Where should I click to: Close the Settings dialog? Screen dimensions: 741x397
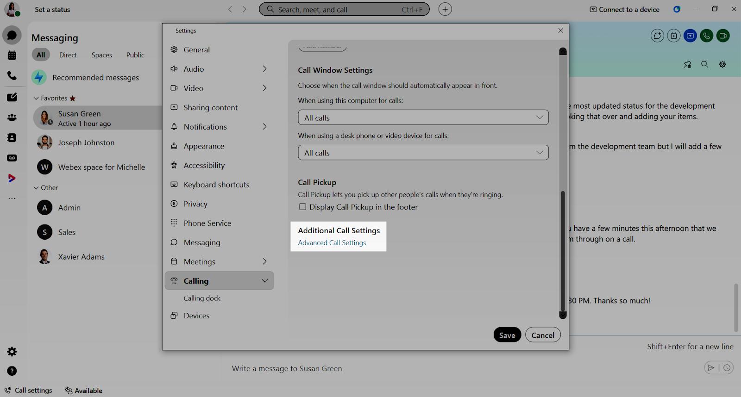tap(561, 31)
